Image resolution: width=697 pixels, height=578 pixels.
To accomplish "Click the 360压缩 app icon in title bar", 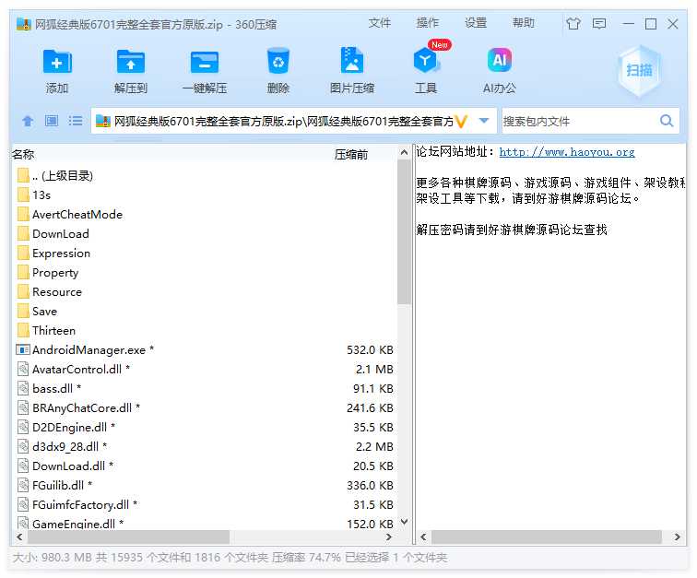I will tap(23, 24).
